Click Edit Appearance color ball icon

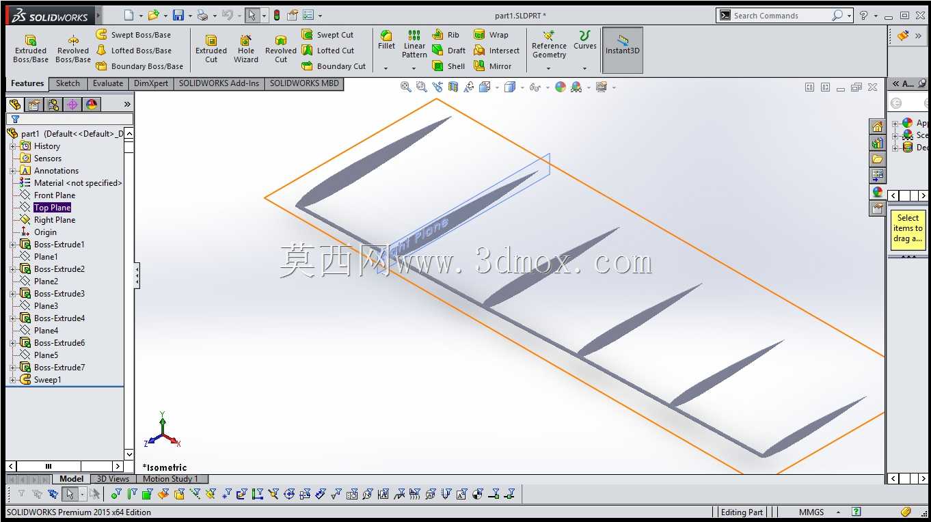[561, 87]
